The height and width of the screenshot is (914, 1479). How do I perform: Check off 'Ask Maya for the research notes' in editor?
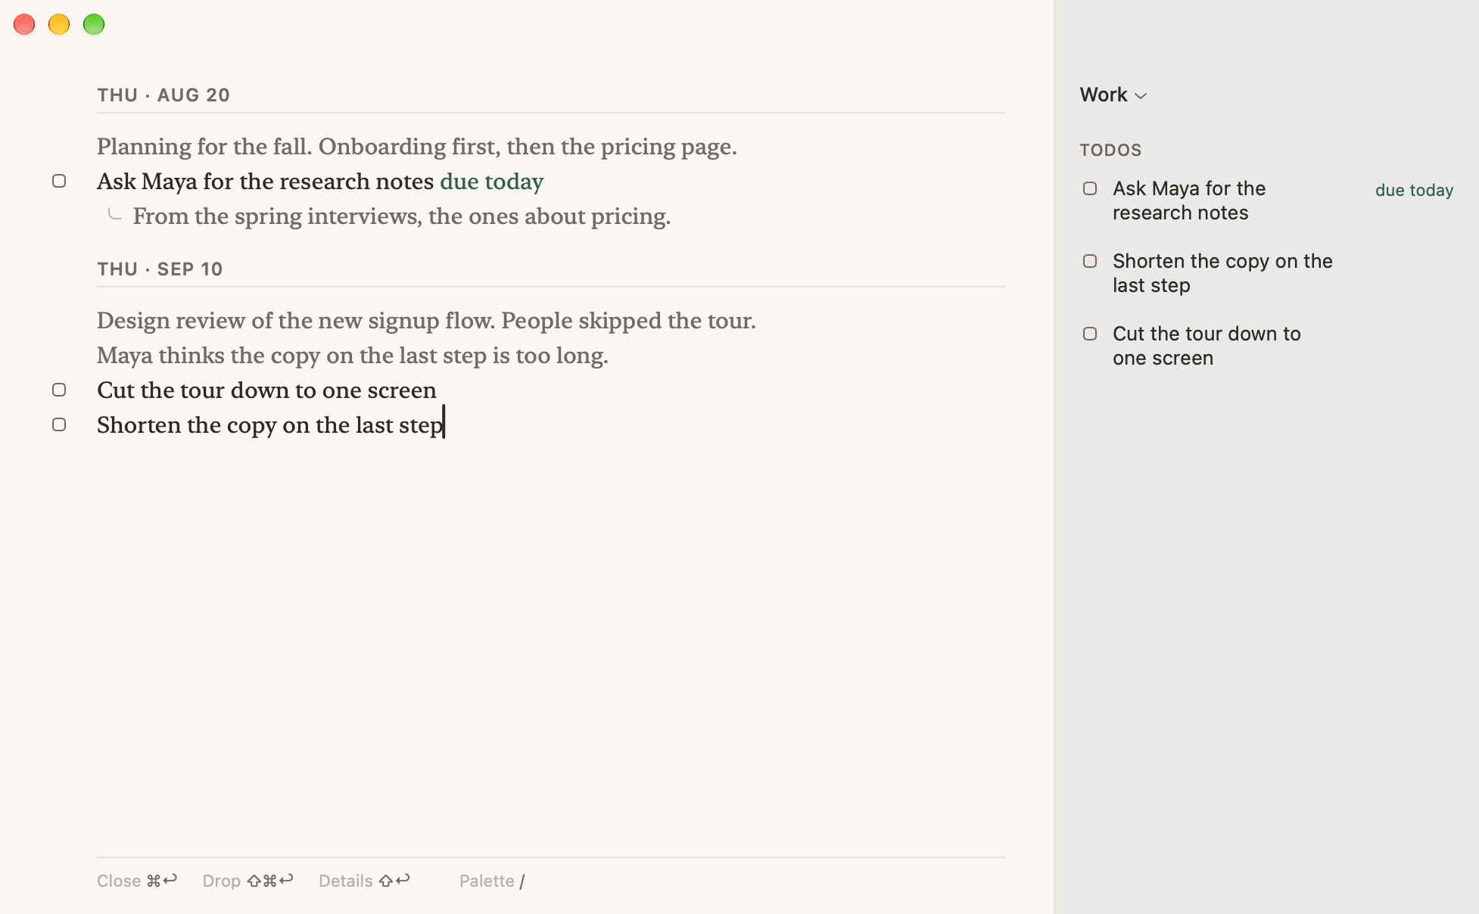click(x=59, y=181)
